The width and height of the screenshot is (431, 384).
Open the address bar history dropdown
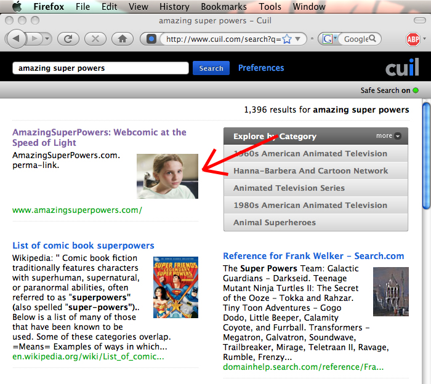297,39
